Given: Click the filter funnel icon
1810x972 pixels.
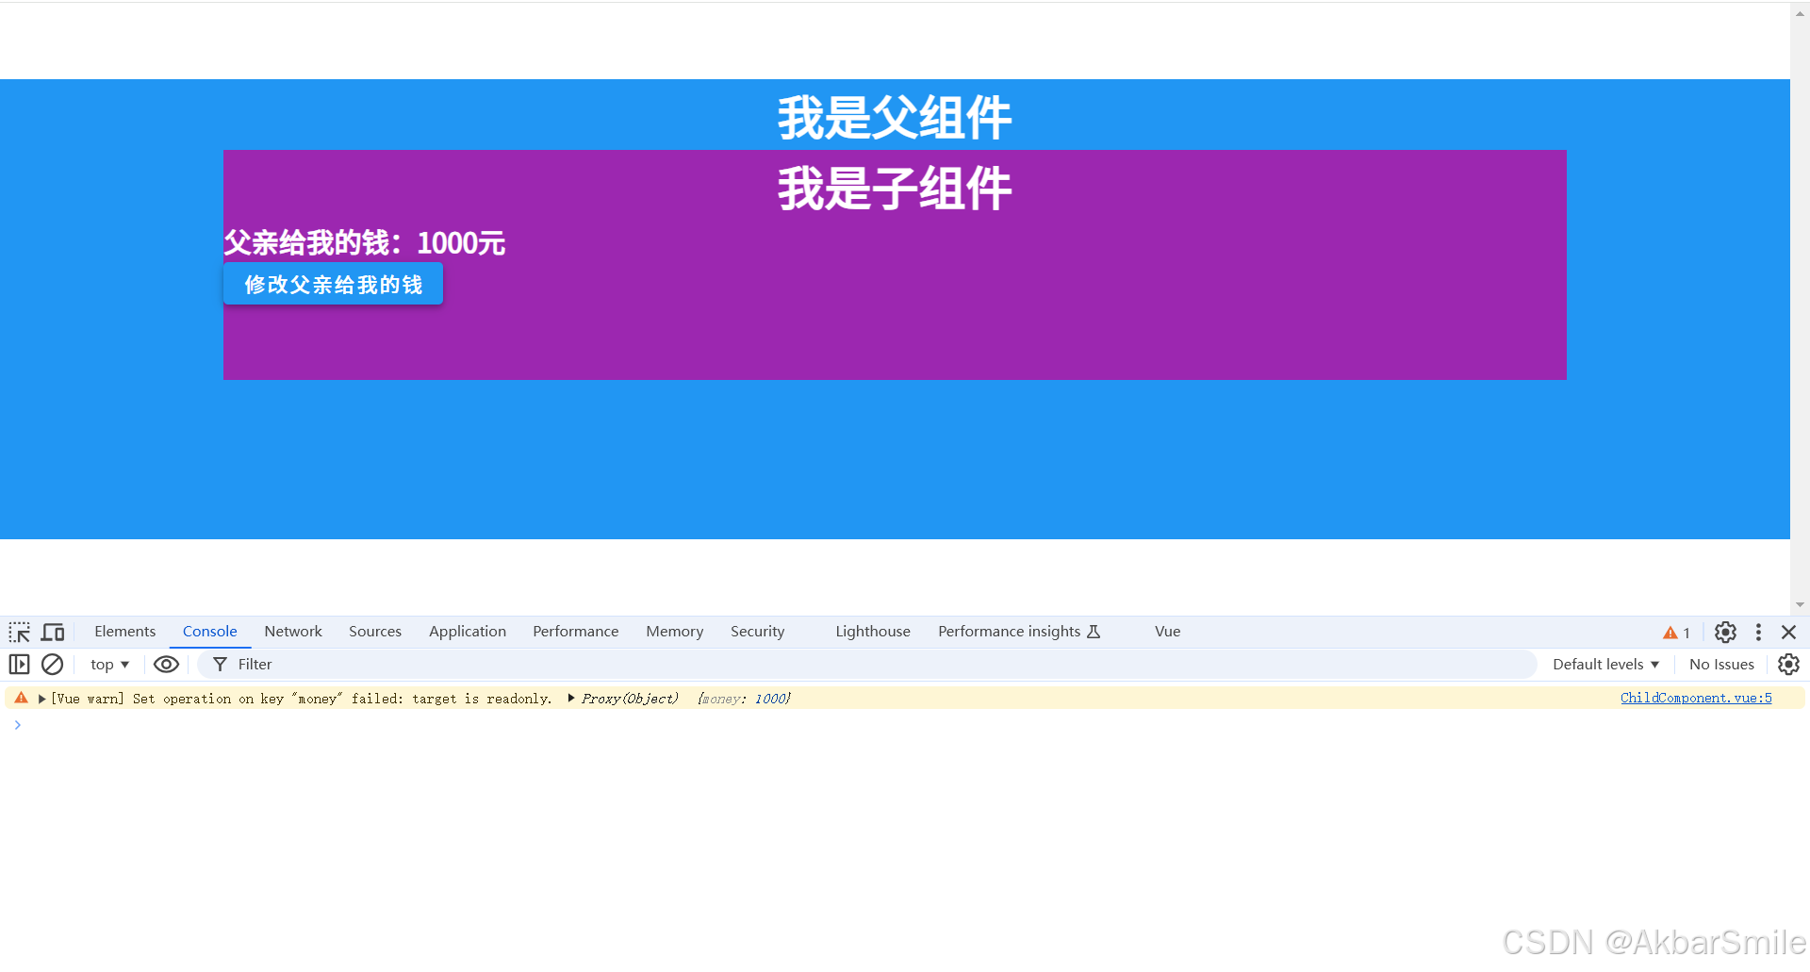Looking at the screenshot, I should [x=220, y=665].
